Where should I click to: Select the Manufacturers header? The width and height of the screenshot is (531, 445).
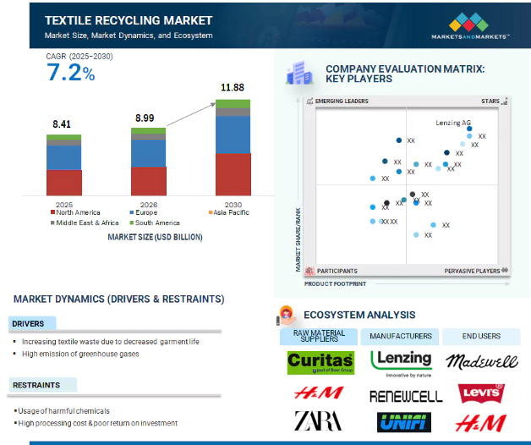coord(400,337)
